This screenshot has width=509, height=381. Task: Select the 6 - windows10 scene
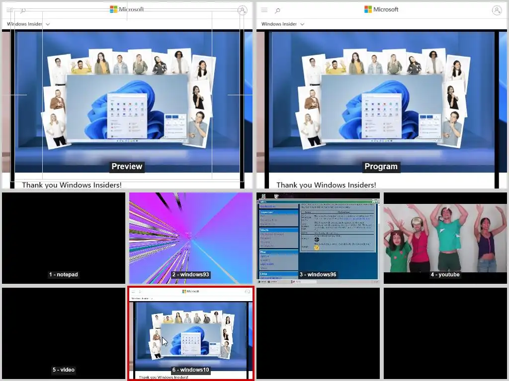[191, 333]
